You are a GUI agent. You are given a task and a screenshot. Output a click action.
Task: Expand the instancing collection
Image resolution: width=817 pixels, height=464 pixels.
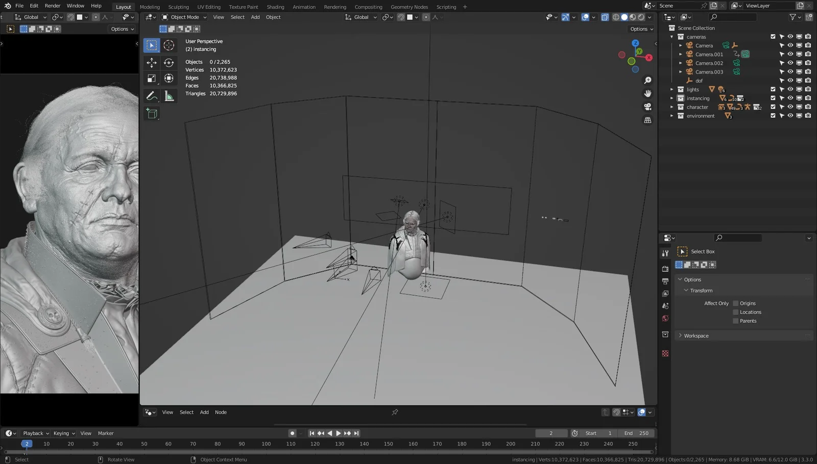tap(671, 98)
